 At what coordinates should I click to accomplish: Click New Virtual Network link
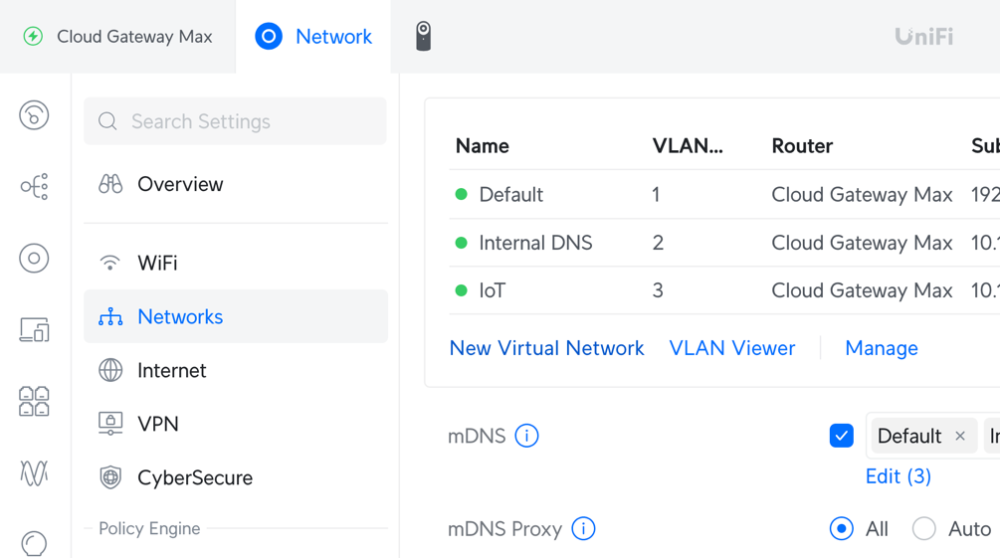[546, 348]
